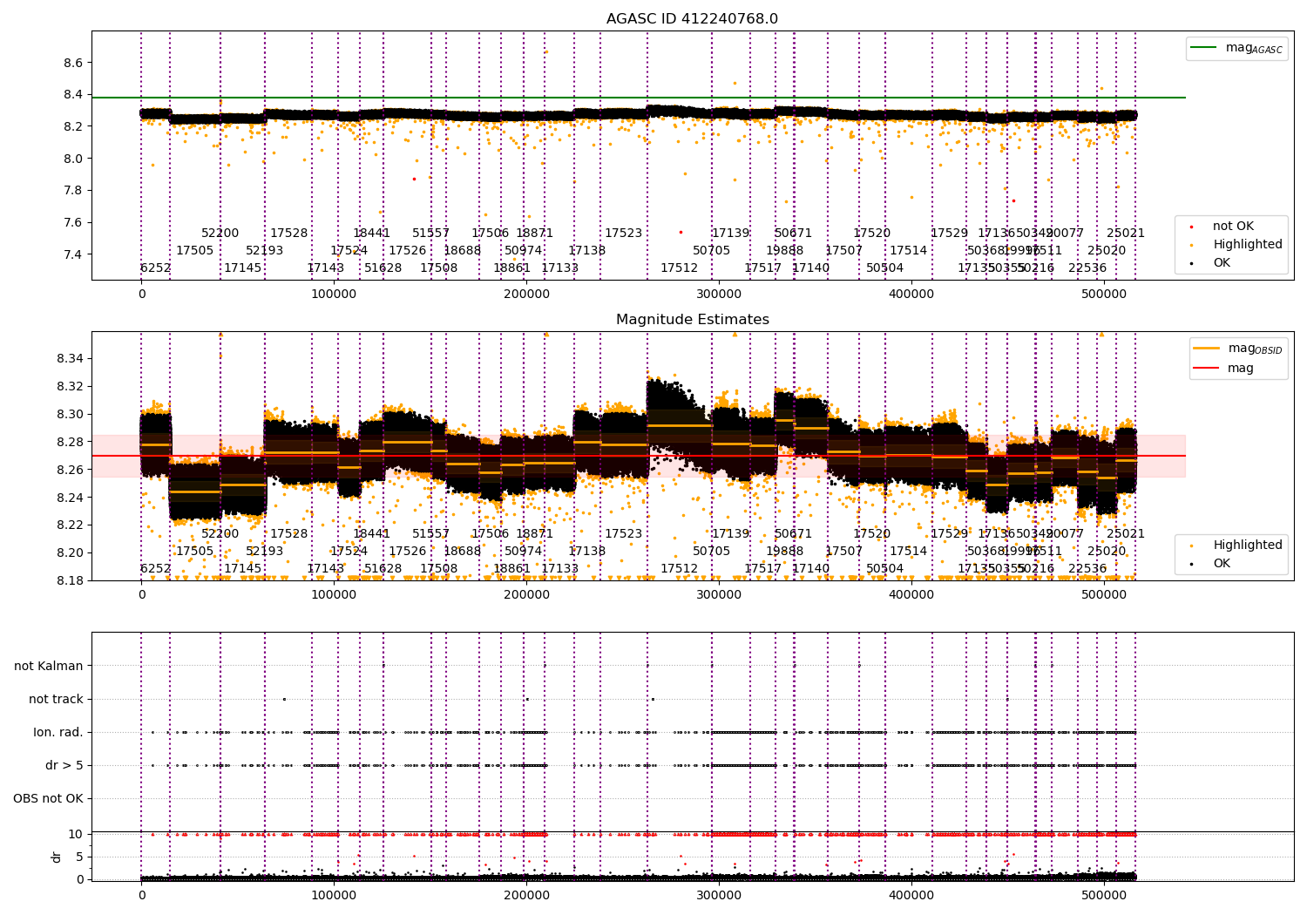The image size is (1307, 915).
Task: Click the '8.28' y-tick in Magnitude Estimates
Action: pyautogui.click(x=70, y=442)
